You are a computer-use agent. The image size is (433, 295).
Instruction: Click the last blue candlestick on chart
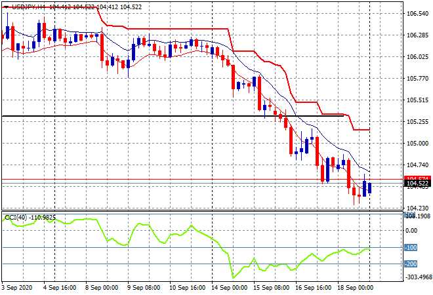[x=370, y=188]
